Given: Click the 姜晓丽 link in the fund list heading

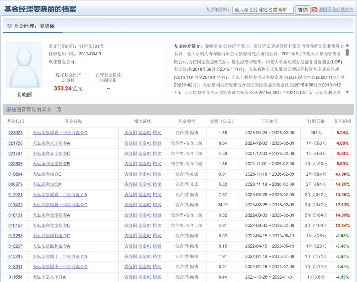Looking at the screenshot, I should click(x=14, y=109).
